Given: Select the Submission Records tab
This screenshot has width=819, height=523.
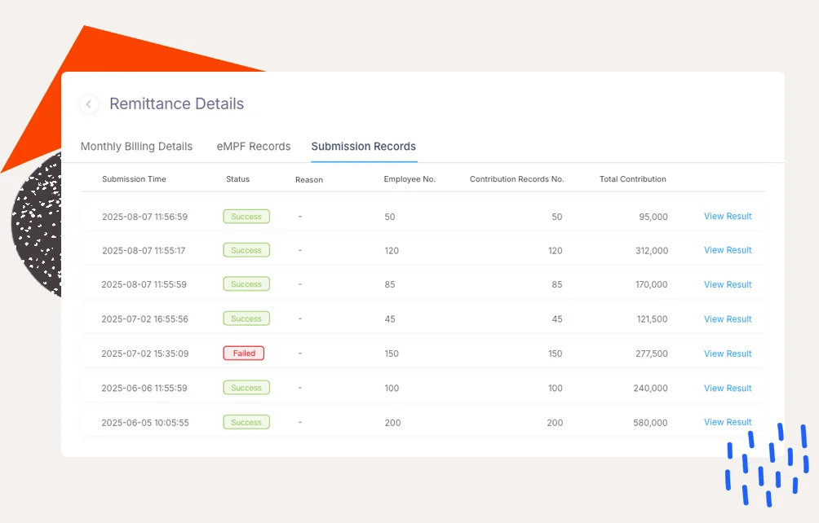Looking at the screenshot, I should coord(363,147).
